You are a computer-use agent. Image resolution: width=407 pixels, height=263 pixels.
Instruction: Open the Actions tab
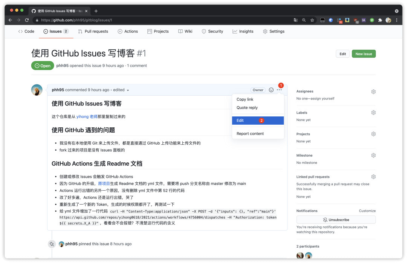click(128, 31)
